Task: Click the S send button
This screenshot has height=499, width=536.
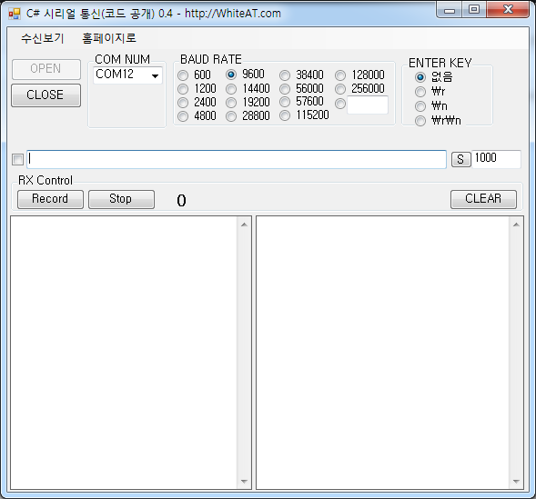Action: [x=460, y=159]
